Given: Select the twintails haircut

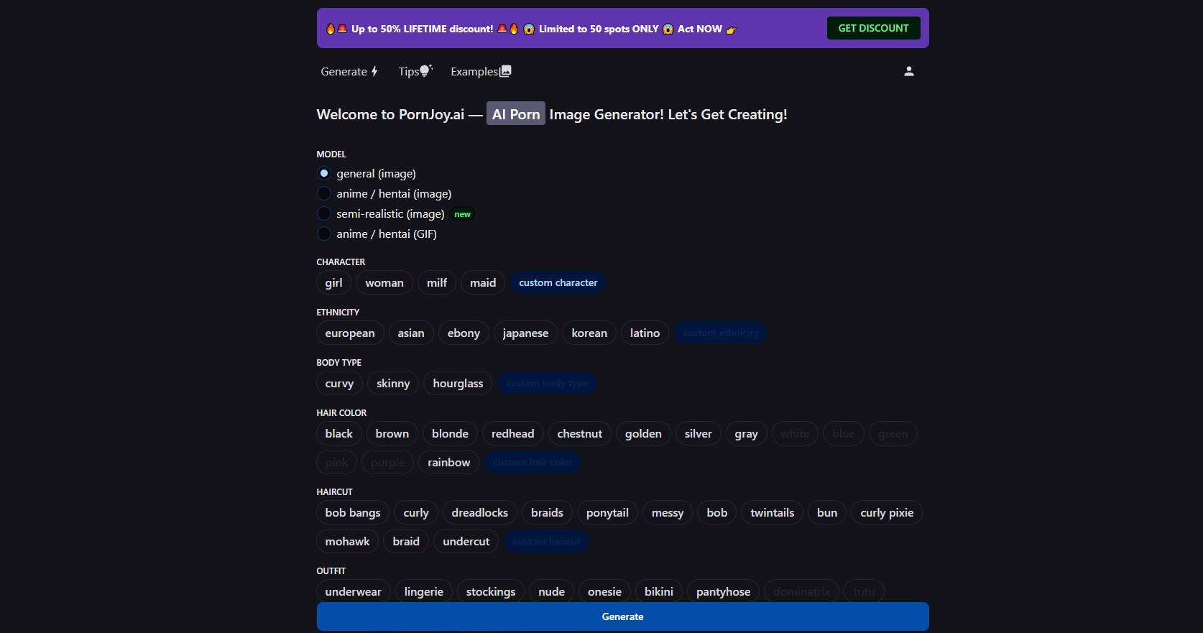Looking at the screenshot, I should (x=772, y=512).
